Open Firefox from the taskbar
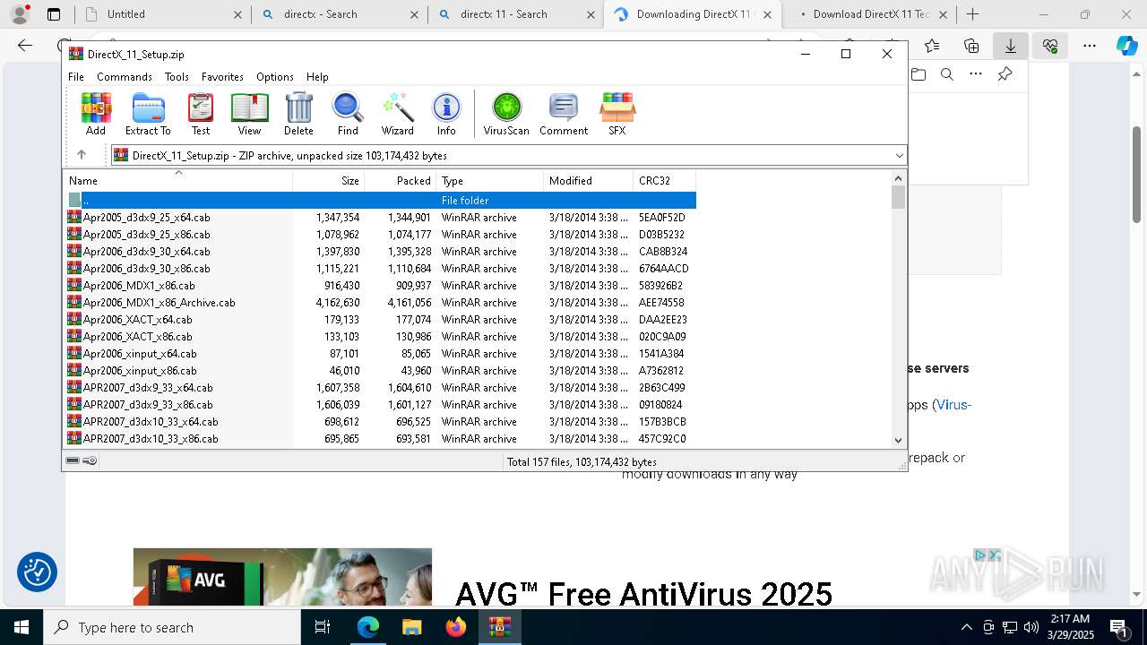 (x=456, y=627)
